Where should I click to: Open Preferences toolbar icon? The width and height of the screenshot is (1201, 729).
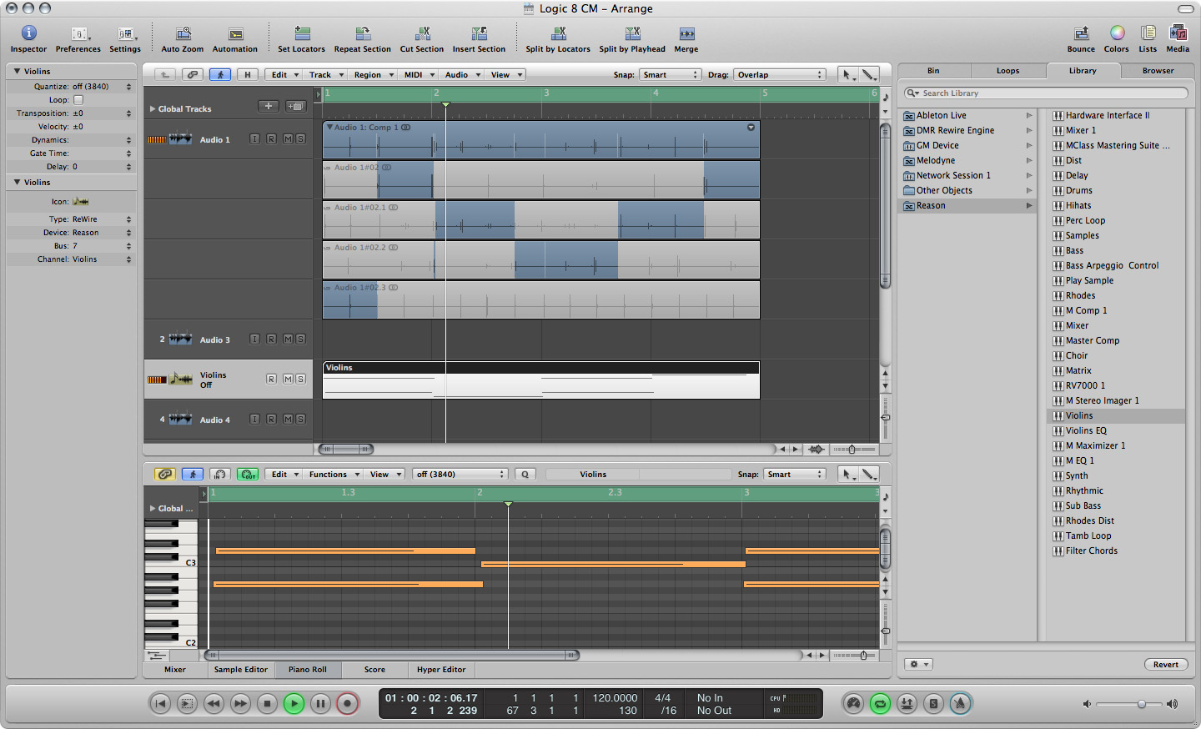79,33
